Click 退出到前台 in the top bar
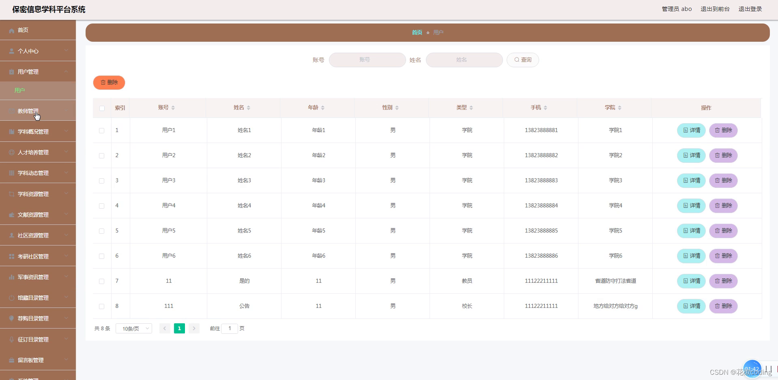 (x=715, y=9)
